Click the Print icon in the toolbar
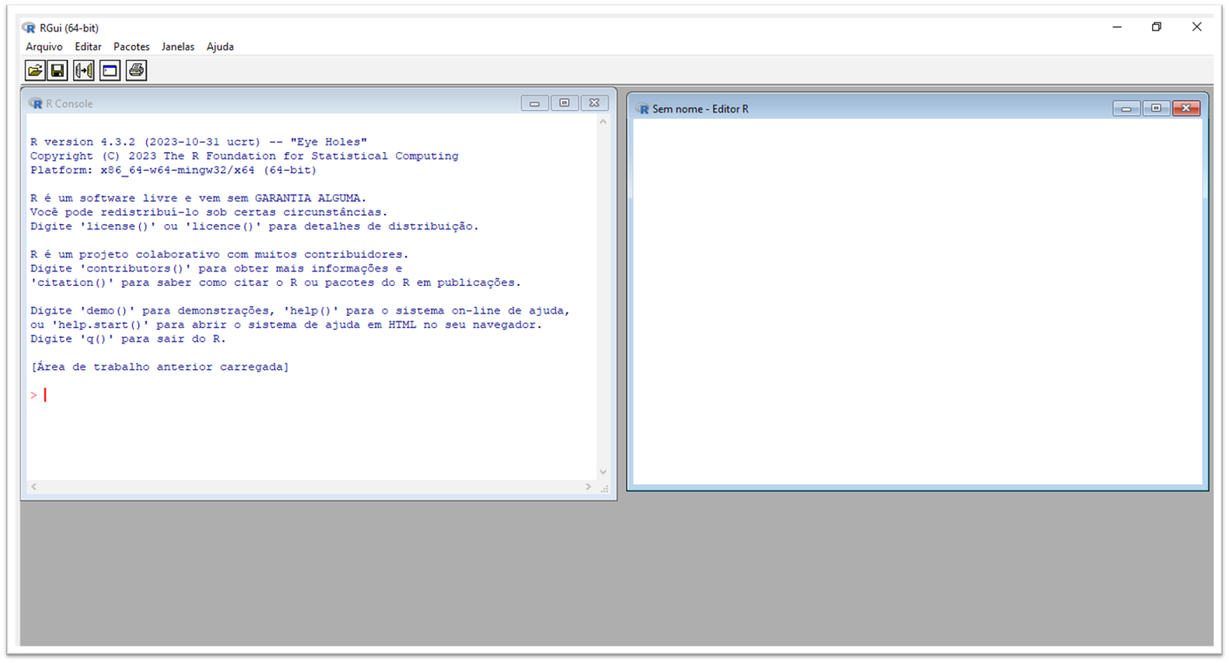Image resolution: width=1229 pixels, height=663 pixels. (x=136, y=71)
